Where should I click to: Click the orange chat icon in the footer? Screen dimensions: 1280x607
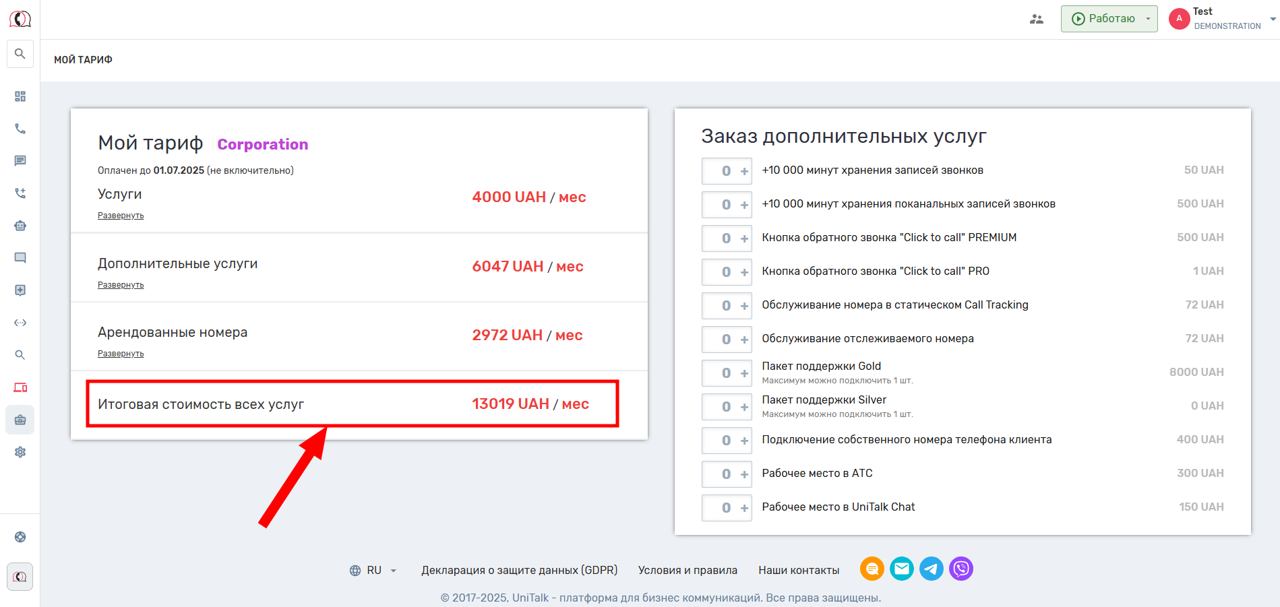(872, 569)
